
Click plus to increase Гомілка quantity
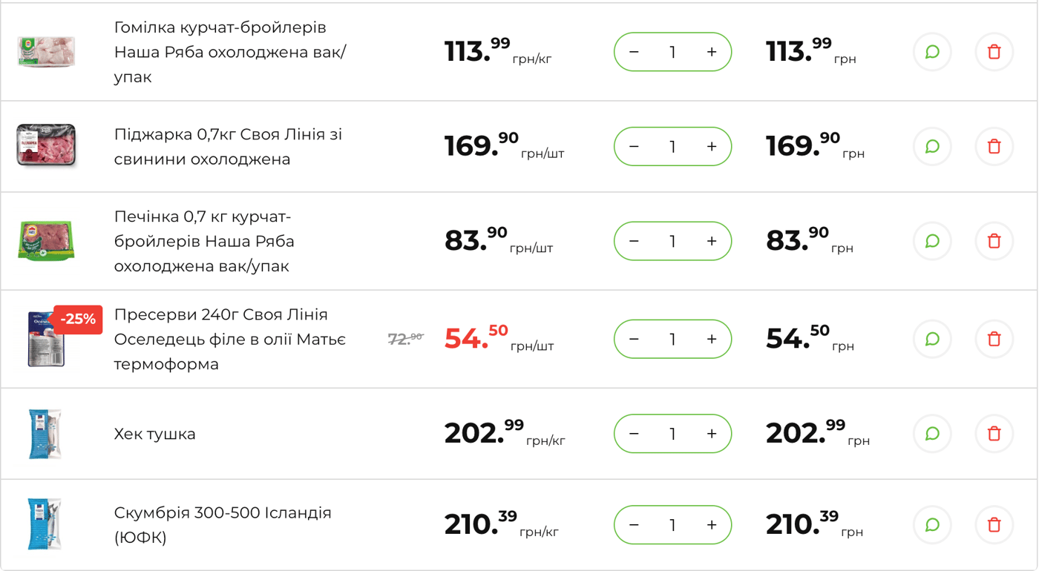pyautogui.click(x=711, y=52)
